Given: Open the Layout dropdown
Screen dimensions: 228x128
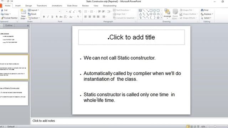Looking at the screenshot, I should point(33,10).
